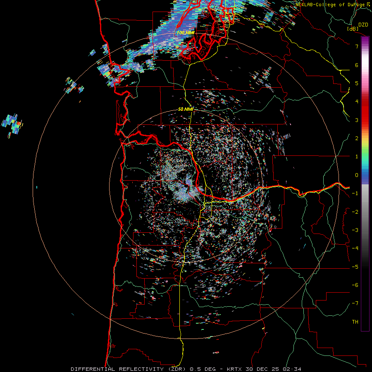Click the 6 value on the scale
The height and width of the screenshot is (372, 372).
pos(357,65)
